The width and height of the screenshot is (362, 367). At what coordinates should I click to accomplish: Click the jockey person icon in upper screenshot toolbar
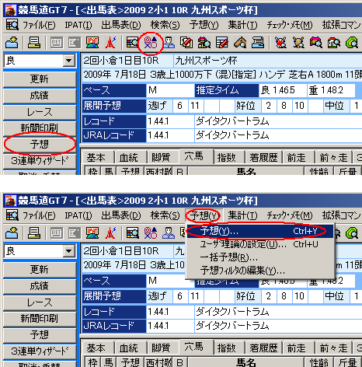click(x=169, y=43)
